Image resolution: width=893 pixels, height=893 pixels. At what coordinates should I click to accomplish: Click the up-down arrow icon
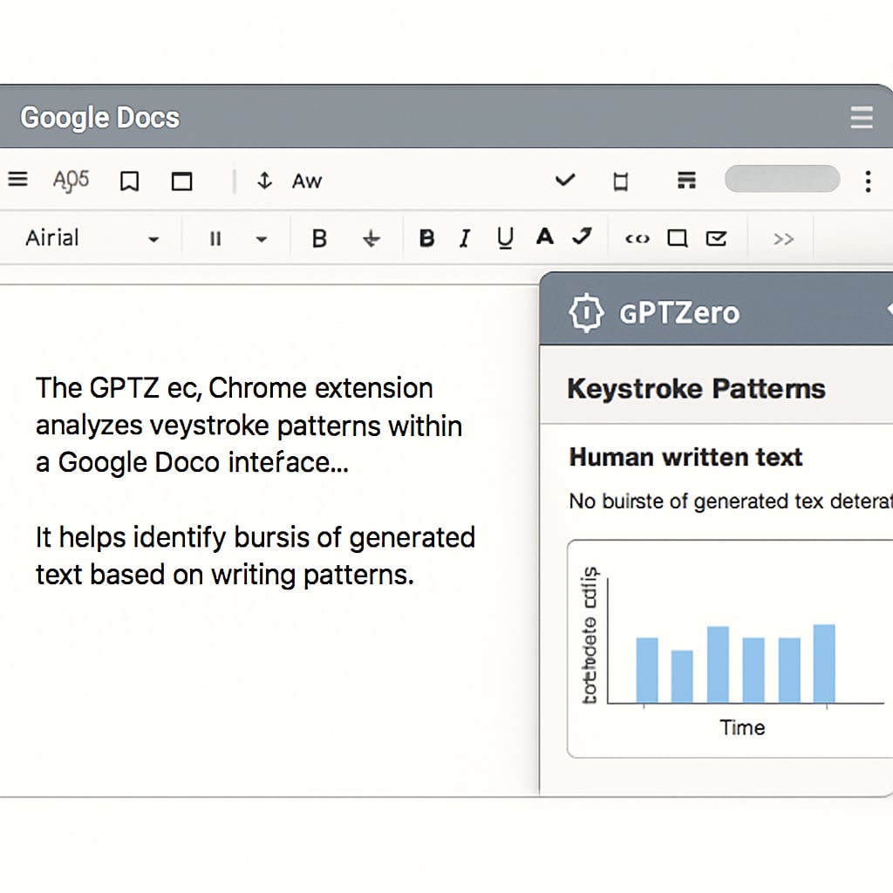[x=264, y=181]
